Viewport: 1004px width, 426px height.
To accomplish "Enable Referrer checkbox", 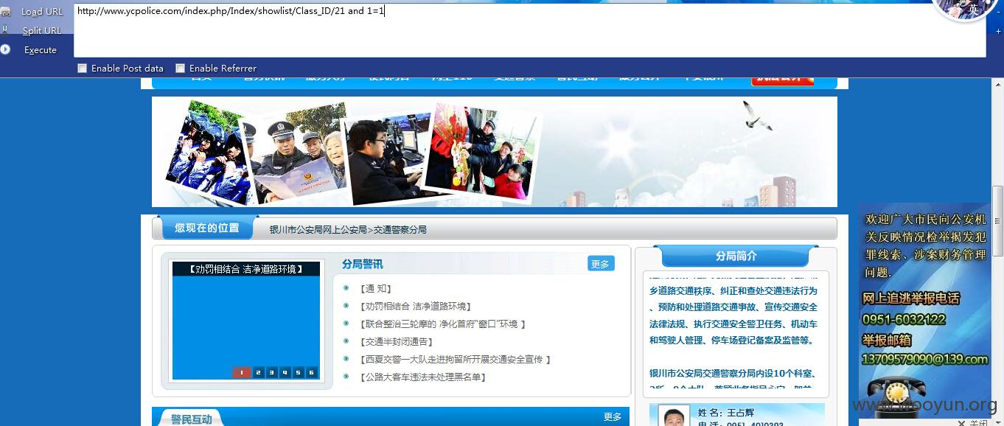I will point(180,68).
